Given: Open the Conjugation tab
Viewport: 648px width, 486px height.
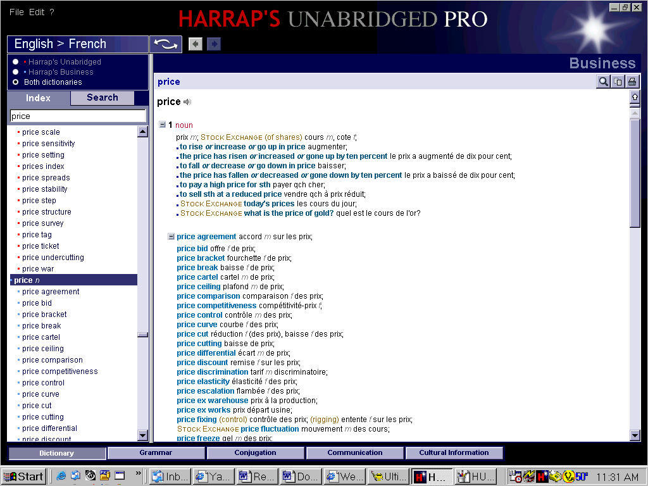Looking at the screenshot, I should (x=256, y=453).
